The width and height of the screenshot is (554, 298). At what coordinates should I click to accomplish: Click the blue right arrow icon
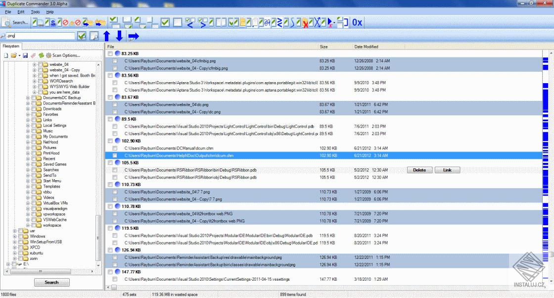(x=134, y=36)
